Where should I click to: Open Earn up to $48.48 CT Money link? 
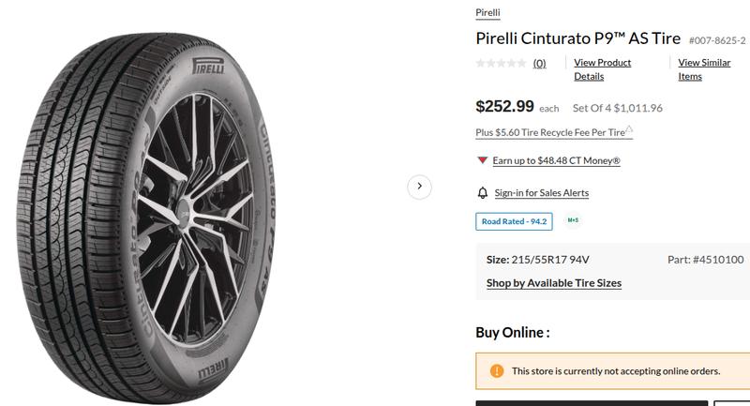[556, 160]
